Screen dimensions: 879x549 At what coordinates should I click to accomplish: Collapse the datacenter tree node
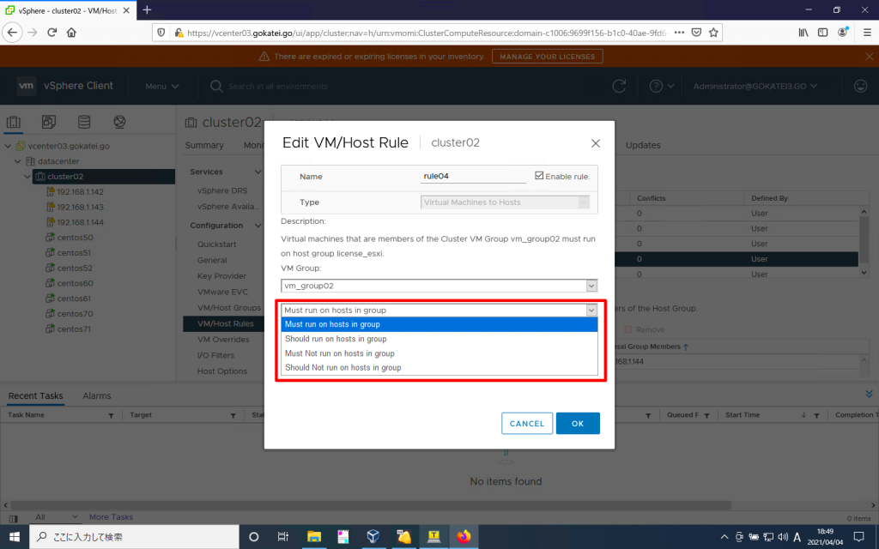click(x=17, y=160)
